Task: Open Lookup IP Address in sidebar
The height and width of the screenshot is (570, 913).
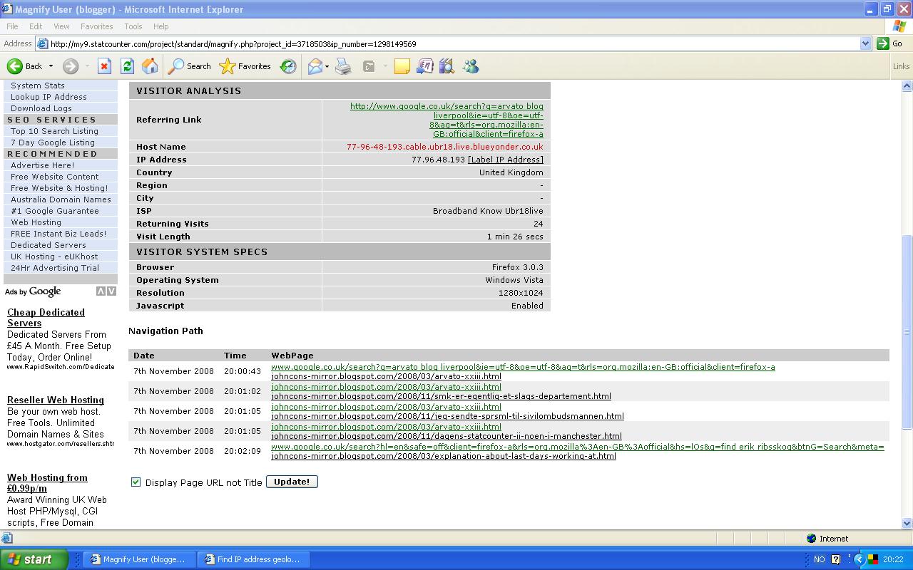Action: [x=49, y=97]
